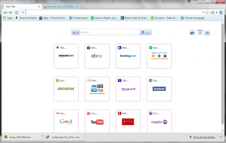This screenshot has height=143, width=226.
Task: Open the Slimjet main menu globe icon
Action: coord(221,13)
